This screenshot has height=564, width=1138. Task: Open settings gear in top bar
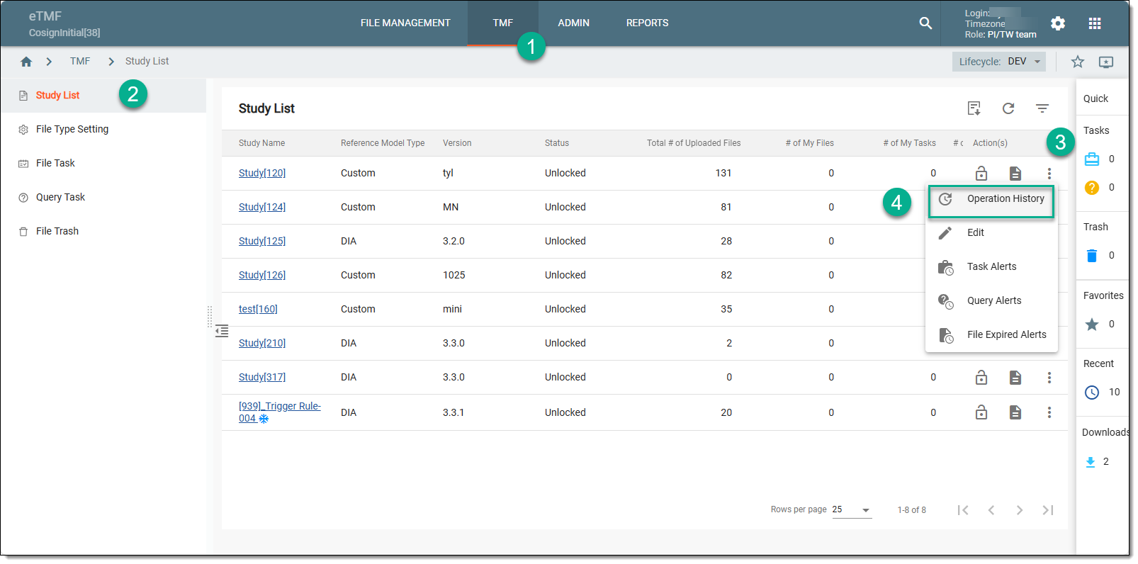click(x=1058, y=23)
